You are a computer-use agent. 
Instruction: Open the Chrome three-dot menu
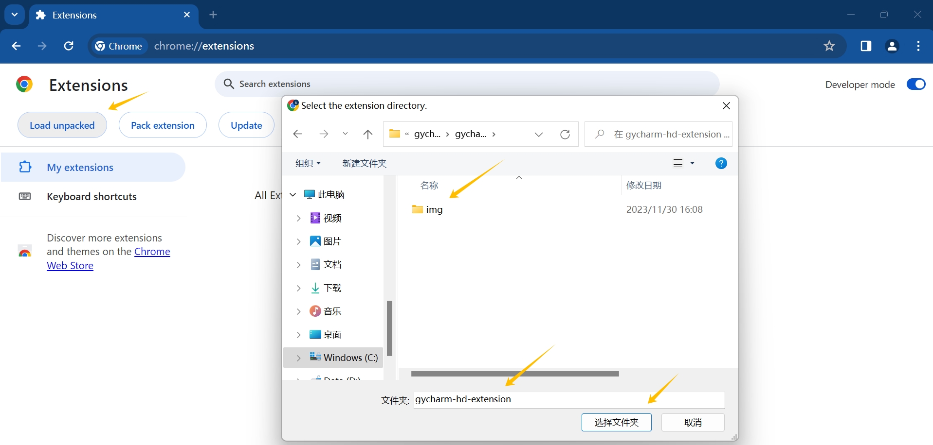tap(918, 46)
